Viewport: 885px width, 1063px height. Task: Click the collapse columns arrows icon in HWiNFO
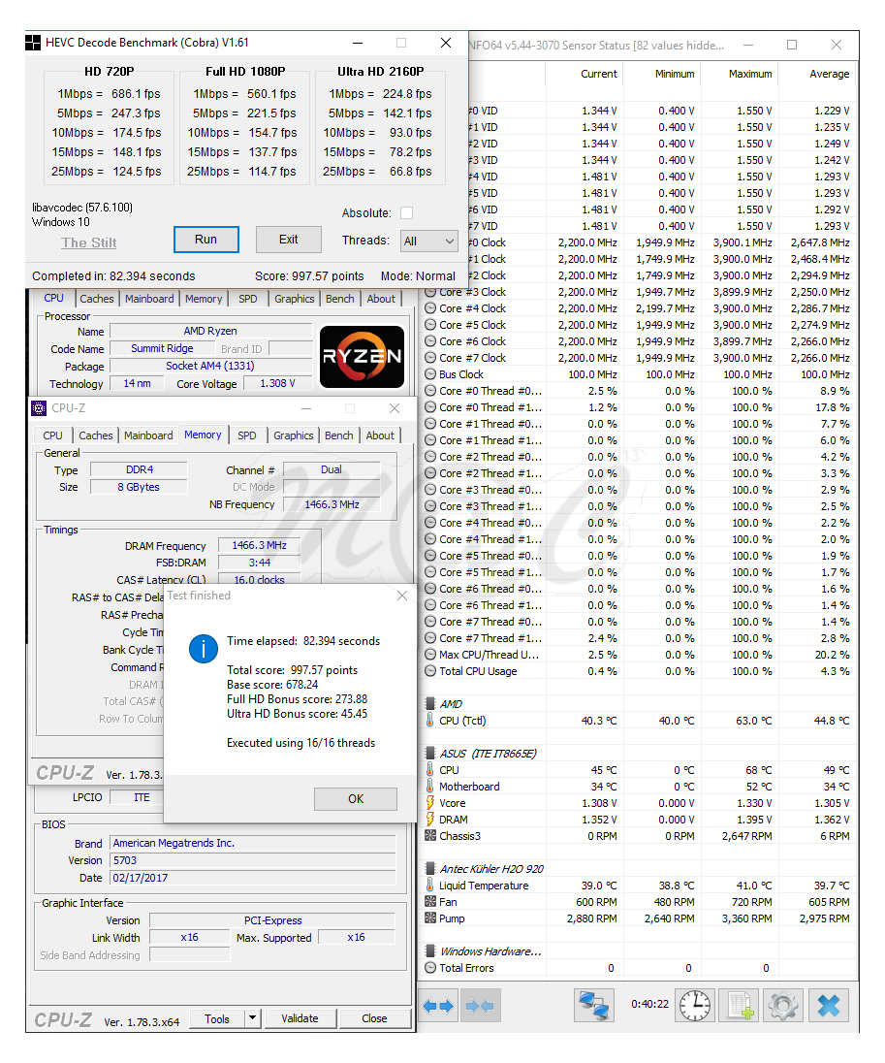click(x=480, y=1006)
